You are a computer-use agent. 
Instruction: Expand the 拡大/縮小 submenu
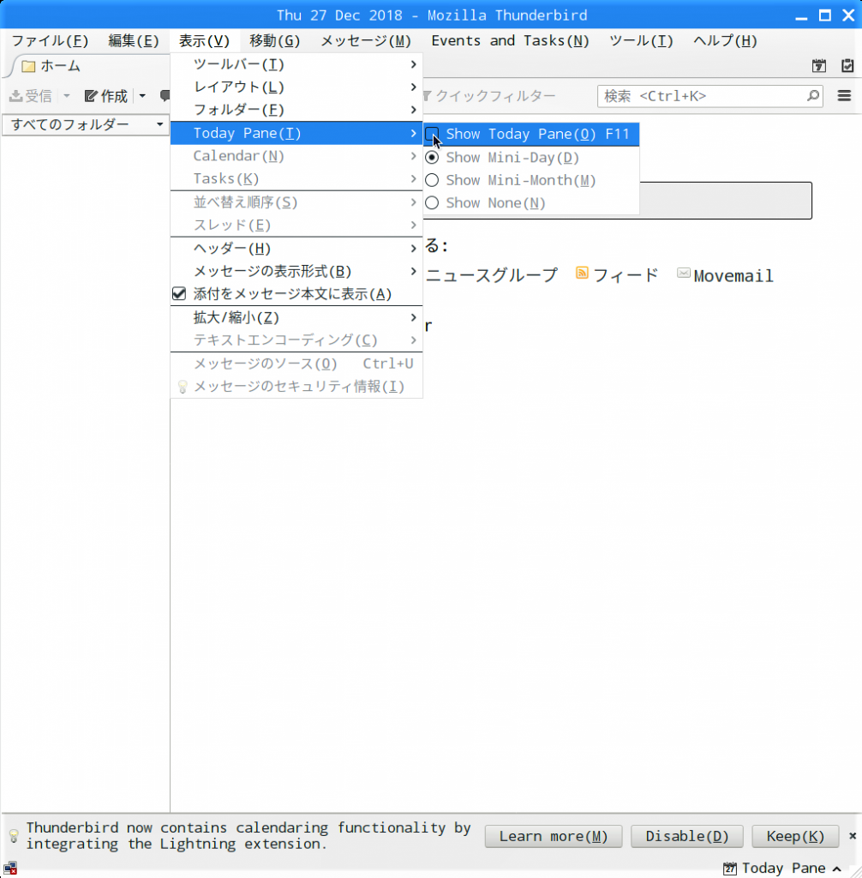click(296, 317)
